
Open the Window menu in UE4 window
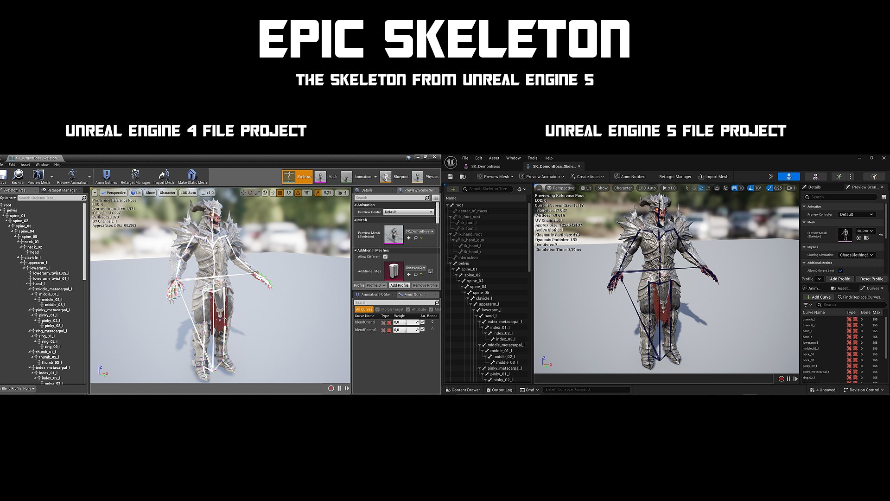point(42,165)
